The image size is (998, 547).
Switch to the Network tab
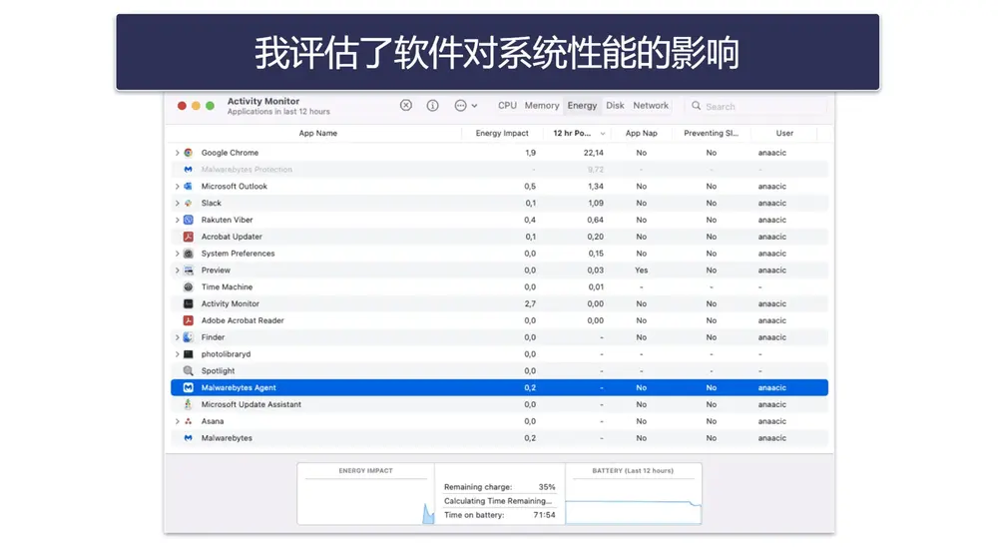point(651,106)
